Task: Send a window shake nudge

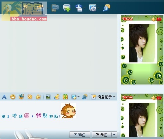Action: (x=30, y=97)
